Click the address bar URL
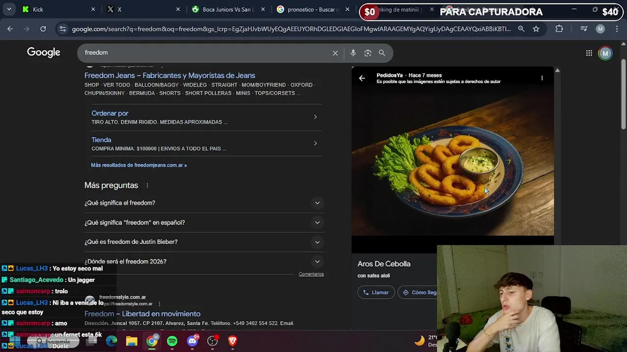Image resolution: width=627 pixels, height=352 pixels. (x=291, y=29)
